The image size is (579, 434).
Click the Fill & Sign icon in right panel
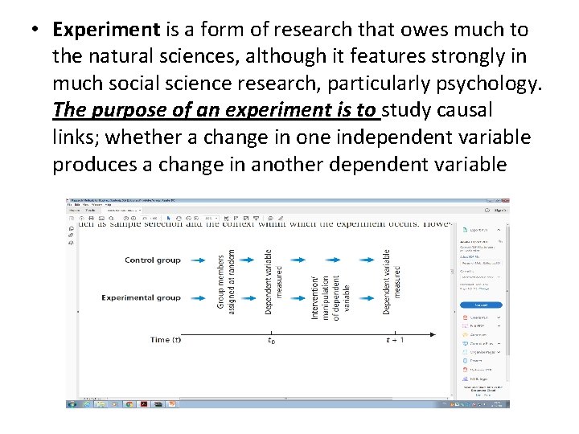[465, 379]
